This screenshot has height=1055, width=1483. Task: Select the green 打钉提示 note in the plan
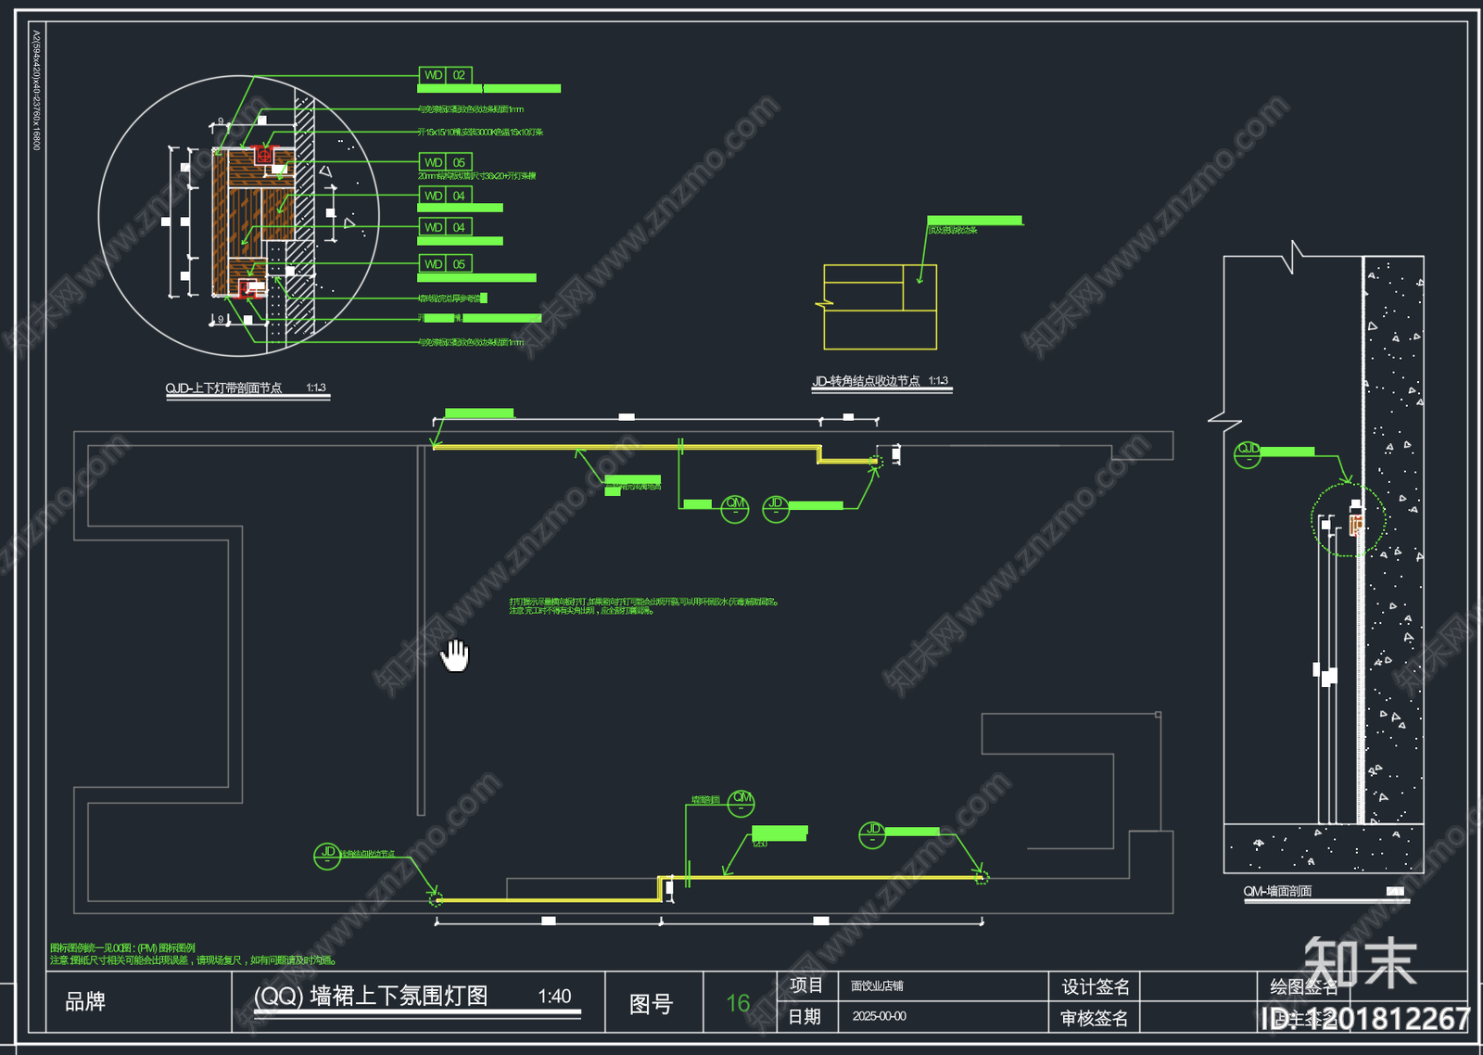pos(643,606)
